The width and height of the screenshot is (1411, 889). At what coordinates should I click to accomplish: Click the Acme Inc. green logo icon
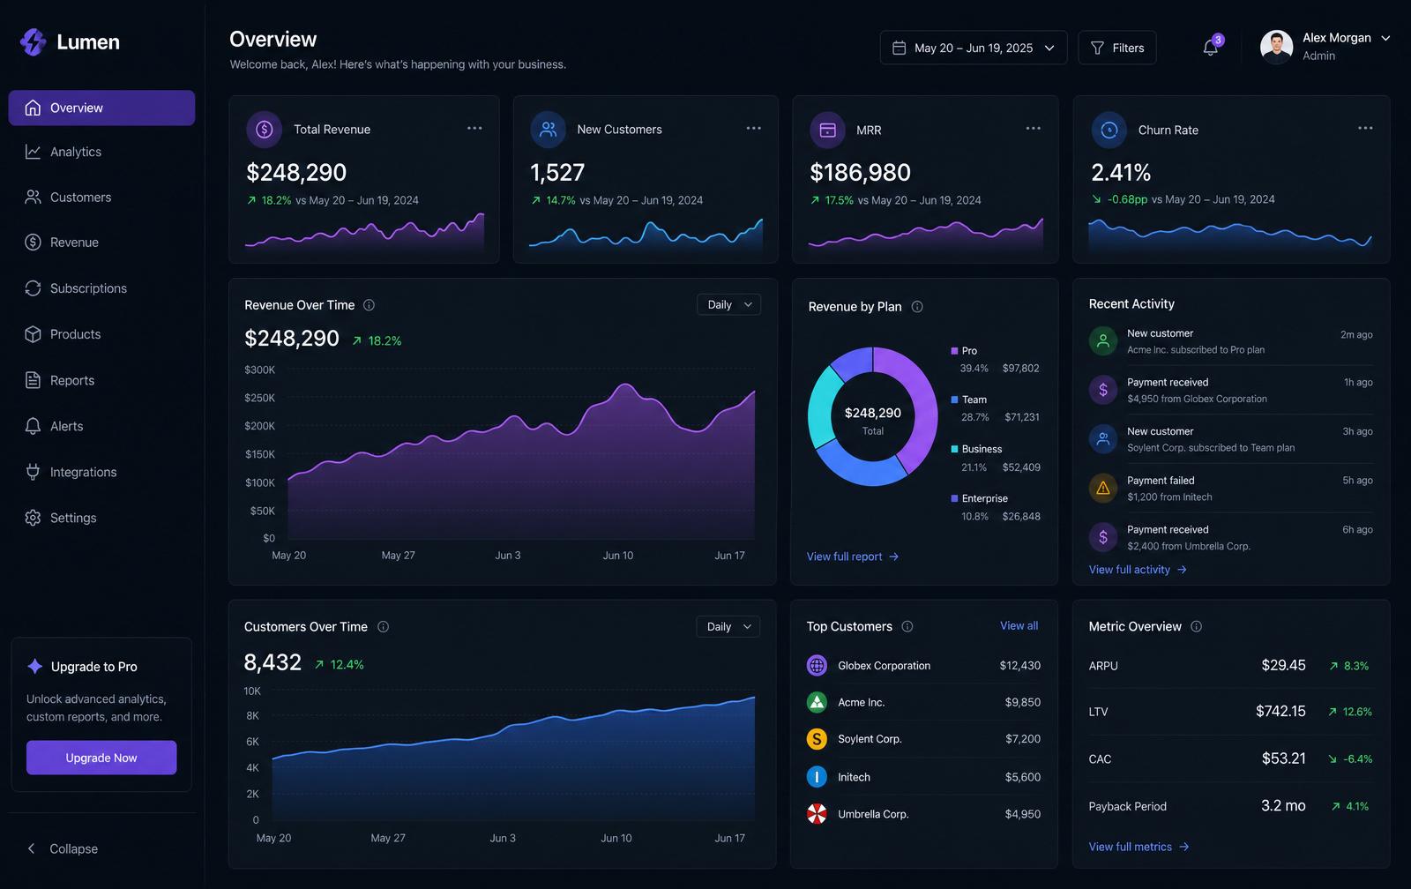click(x=817, y=703)
